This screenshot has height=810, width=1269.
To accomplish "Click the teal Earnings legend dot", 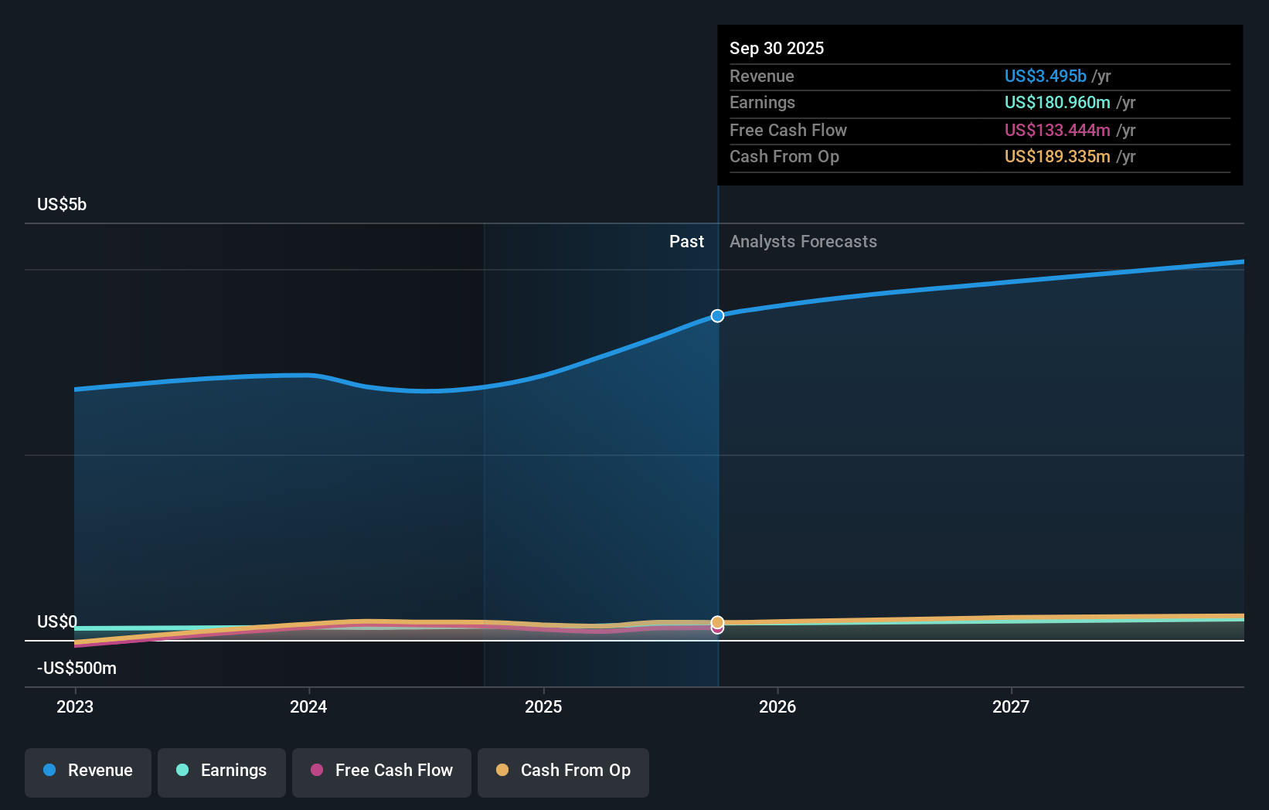I will point(182,771).
